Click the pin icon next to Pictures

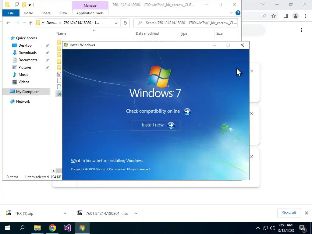pos(47,67)
